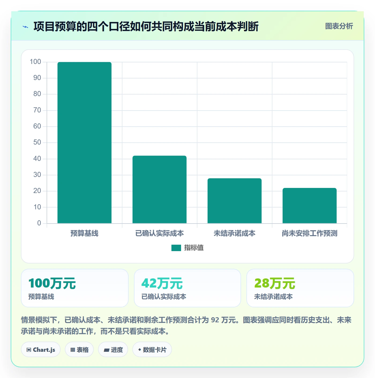Screen dimensions: 375x378
Task: Click the 42万元 value in the data card
Action: click(162, 283)
